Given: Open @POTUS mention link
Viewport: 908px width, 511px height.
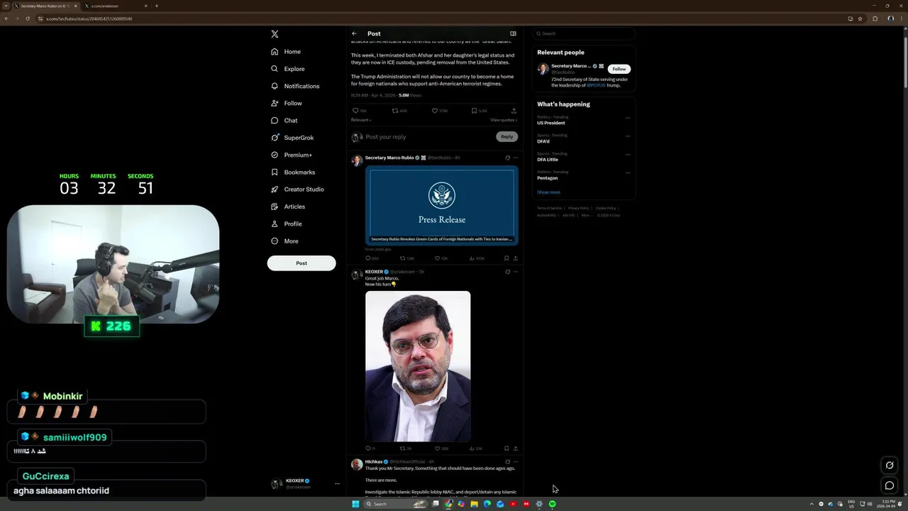Looking at the screenshot, I should 596,85.
